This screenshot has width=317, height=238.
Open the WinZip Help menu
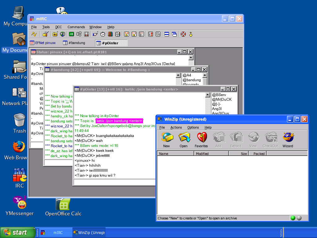[208, 127]
